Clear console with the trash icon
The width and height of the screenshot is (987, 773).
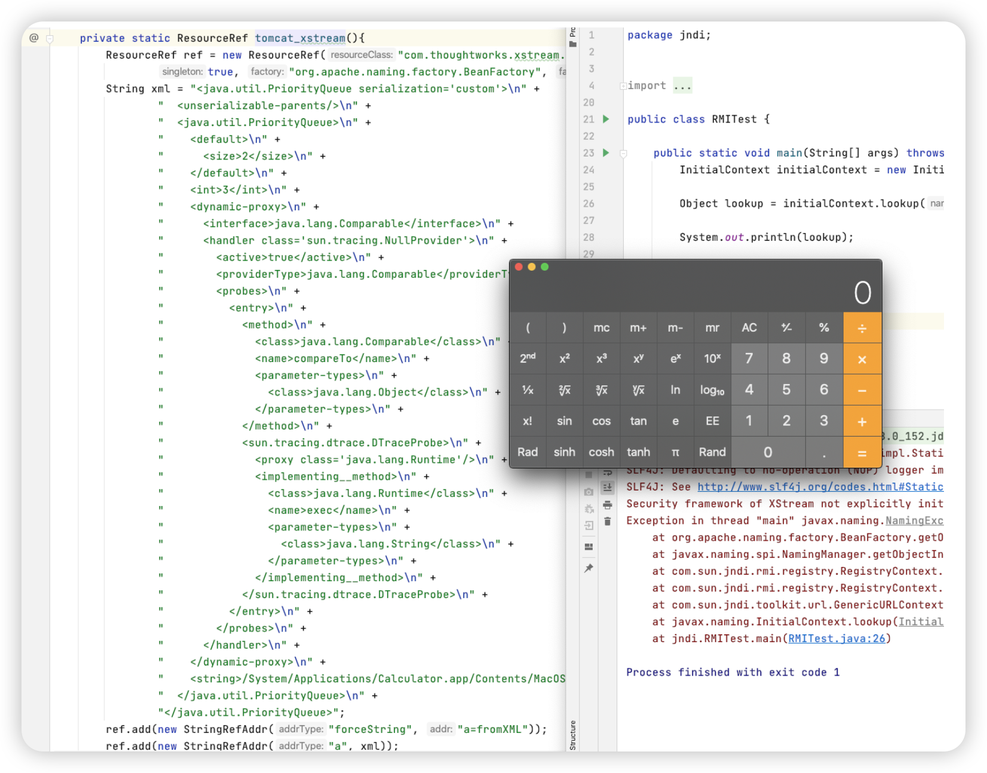tap(608, 522)
